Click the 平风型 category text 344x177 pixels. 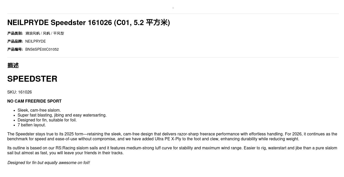point(59,33)
